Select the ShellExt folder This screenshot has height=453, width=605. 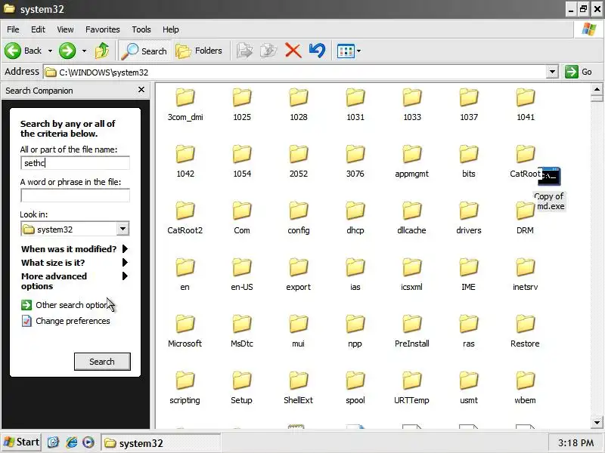pos(298,388)
